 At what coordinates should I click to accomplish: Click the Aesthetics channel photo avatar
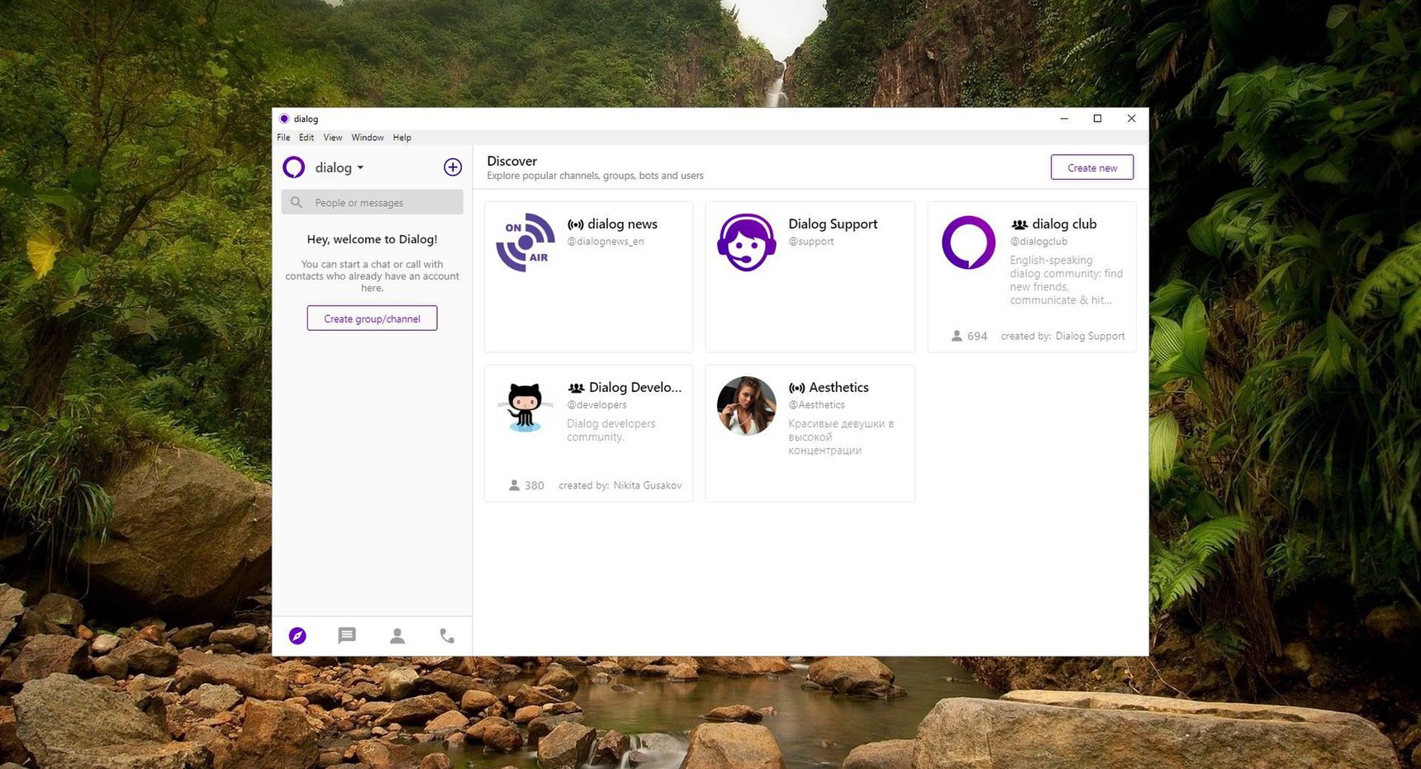click(x=747, y=406)
